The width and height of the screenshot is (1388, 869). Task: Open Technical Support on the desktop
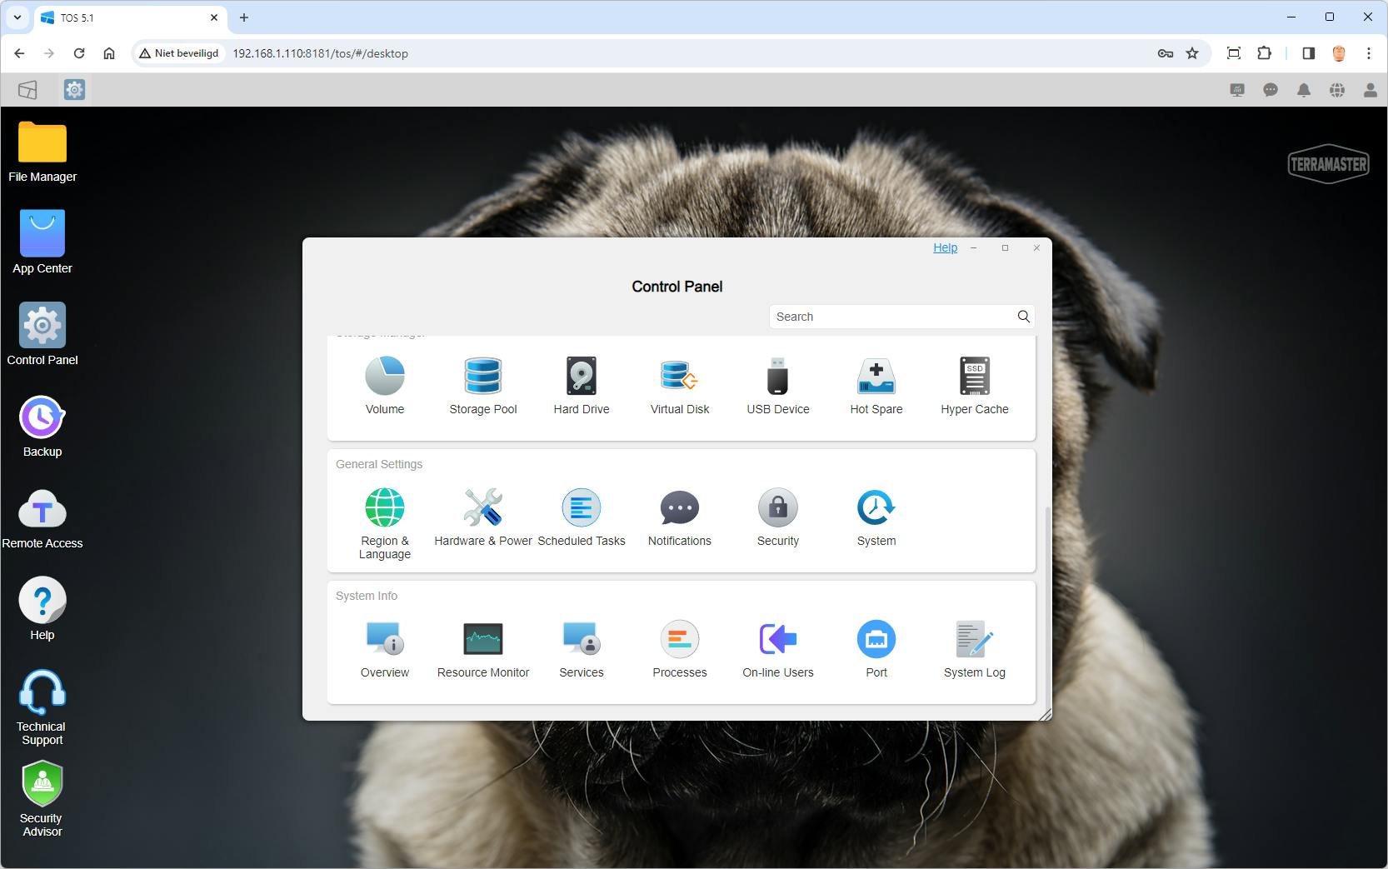click(x=42, y=707)
